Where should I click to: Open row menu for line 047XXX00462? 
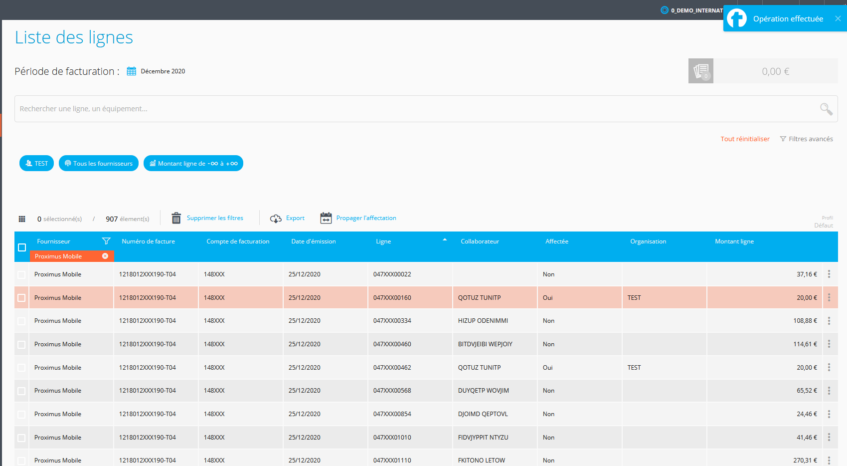click(829, 367)
